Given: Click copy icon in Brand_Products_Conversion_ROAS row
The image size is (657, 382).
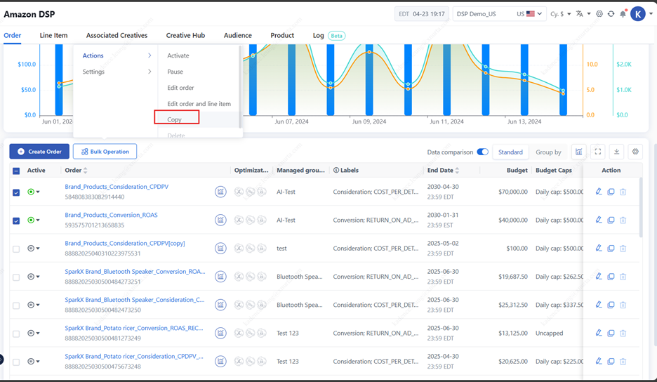Looking at the screenshot, I should coord(611,220).
